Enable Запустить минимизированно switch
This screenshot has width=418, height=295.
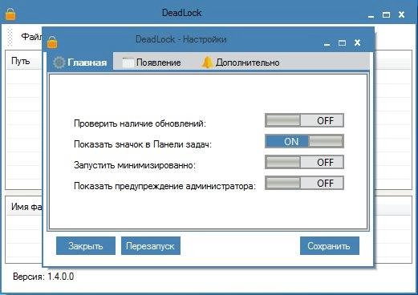pos(304,162)
